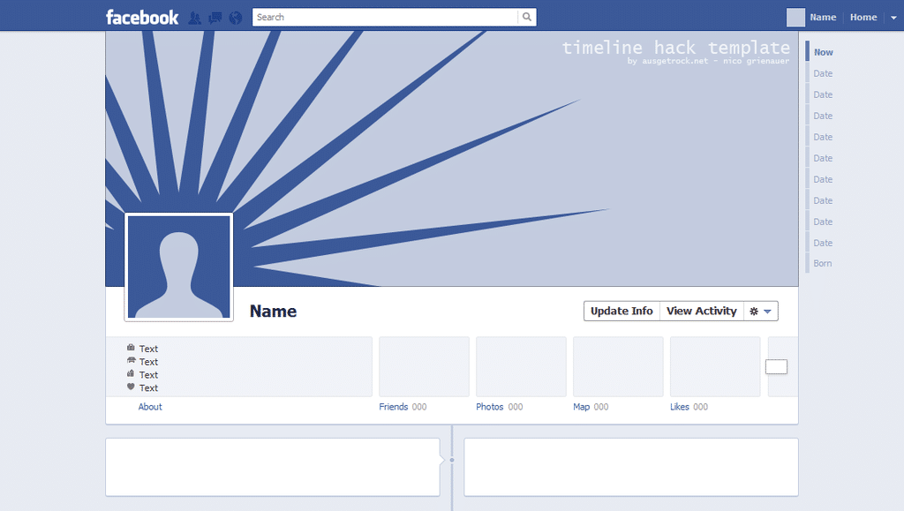Select the education icon in About
Image resolution: width=904 pixels, height=511 pixels.
pos(132,375)
